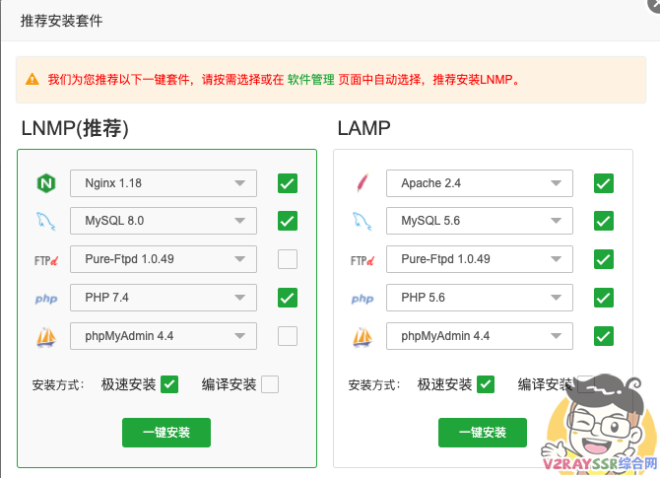This screenshot has height=478, width=660.
Task: Open the PHP 5.6 dropdown in LAMP
Action: 480,298
